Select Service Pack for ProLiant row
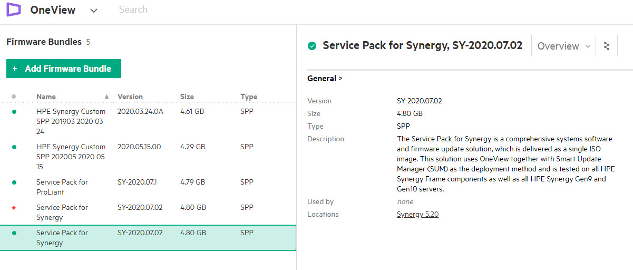The width and height of the screenshot is (633, 270). click(62, 187)
